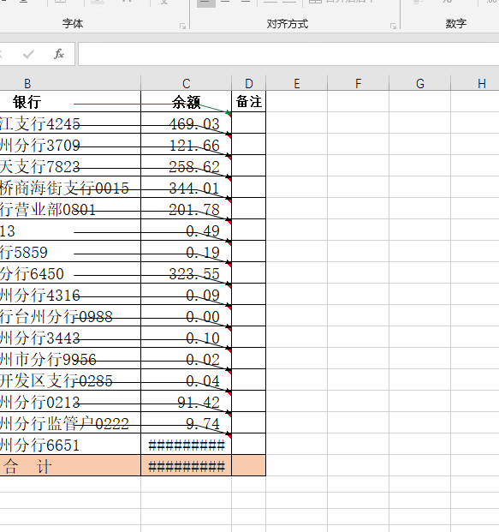This screenshot has height=532, width=499.
Task: Select the ######### cell in 合计 row
Action: 186,465
